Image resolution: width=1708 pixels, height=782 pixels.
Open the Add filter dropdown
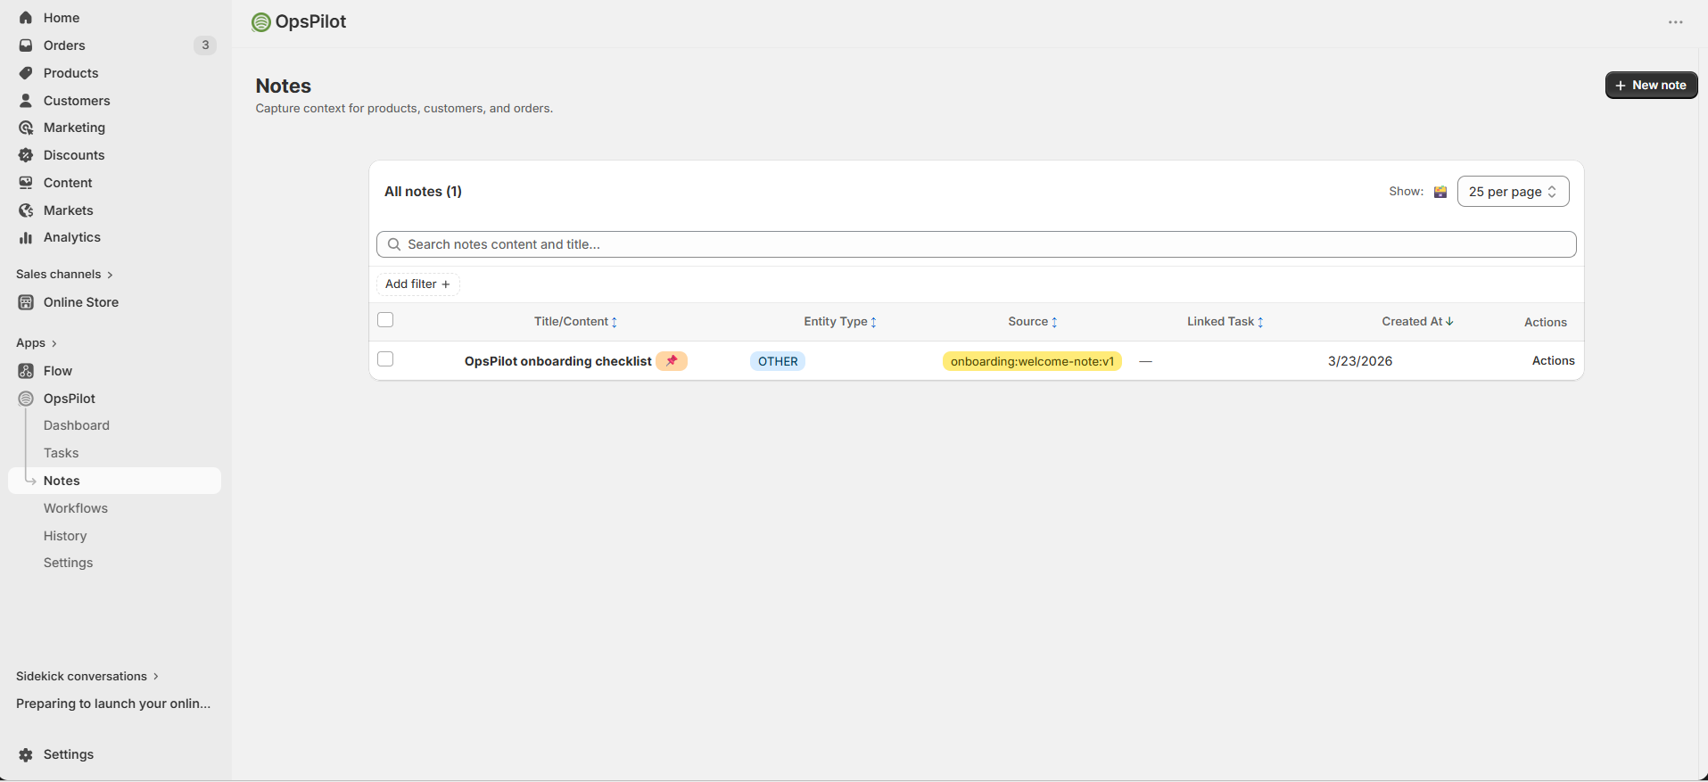point(417,284)
